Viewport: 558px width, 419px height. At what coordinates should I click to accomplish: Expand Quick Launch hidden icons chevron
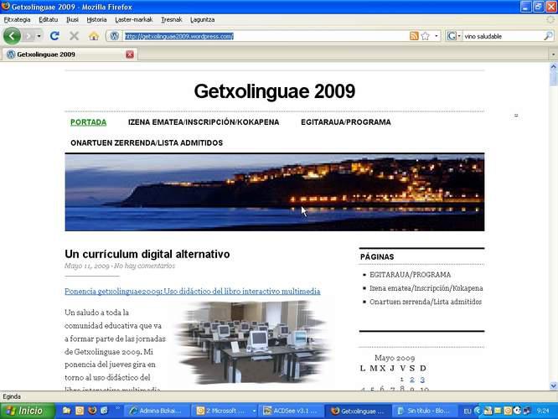[117, 408]
